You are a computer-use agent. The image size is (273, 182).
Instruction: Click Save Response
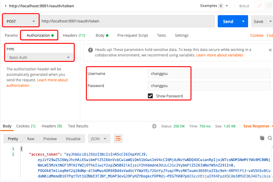pos(256,126)
